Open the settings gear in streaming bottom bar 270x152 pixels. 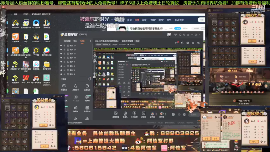184,115
